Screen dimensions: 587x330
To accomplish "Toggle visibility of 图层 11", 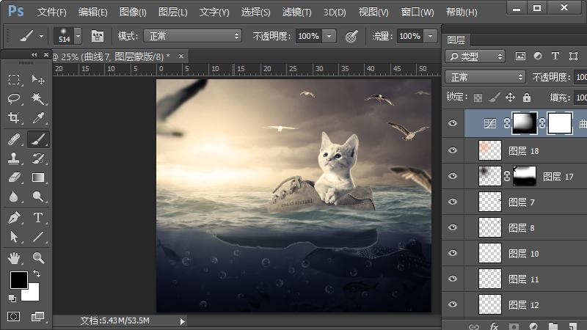I will pos(453,279).
